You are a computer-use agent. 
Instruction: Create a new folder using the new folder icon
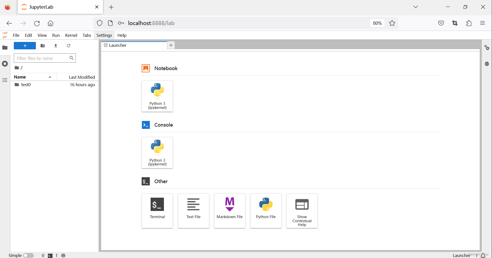click(43, 46)
